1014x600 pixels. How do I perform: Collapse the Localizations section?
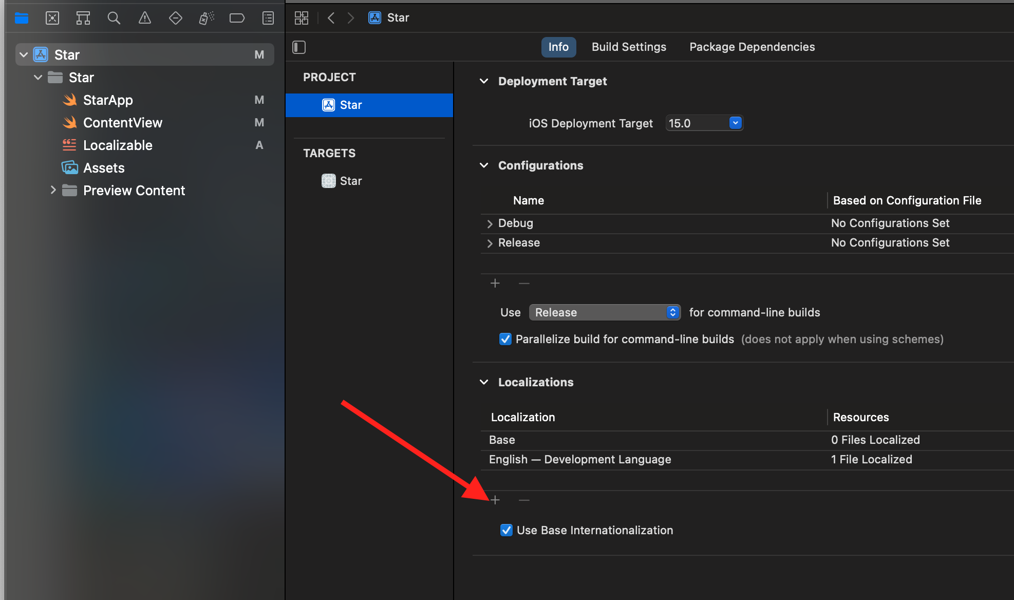(484, 382)
